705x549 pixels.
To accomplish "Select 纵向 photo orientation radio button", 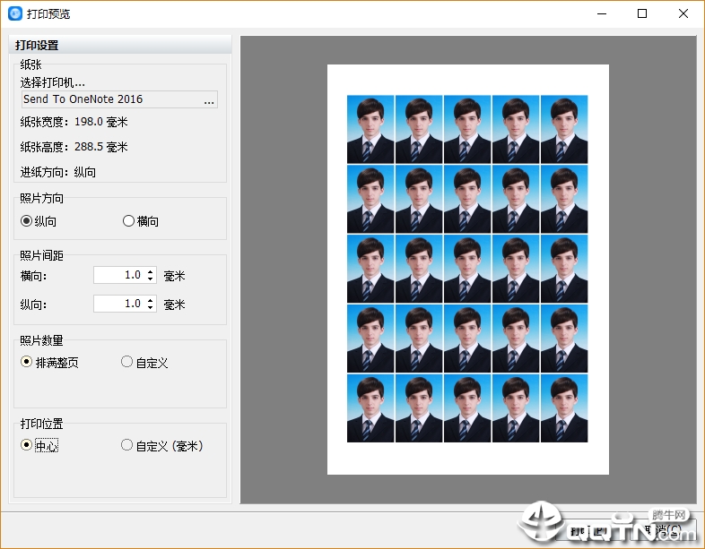I will pos(27,221).
